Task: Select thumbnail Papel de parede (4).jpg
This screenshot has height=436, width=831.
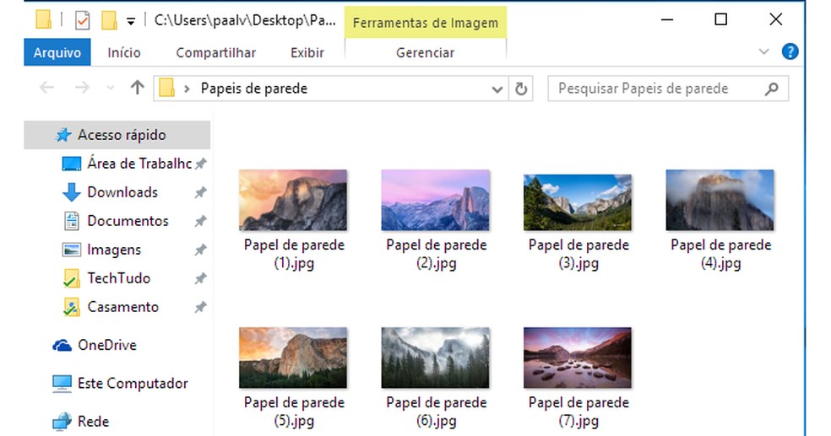Action: point(720,200)
